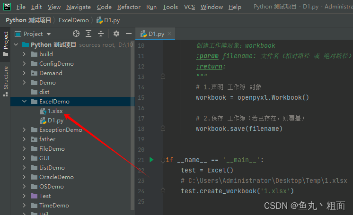Toggle code fold marker at line 13
The height and width of the screenshot is (215, 353).
pos(163,76)
